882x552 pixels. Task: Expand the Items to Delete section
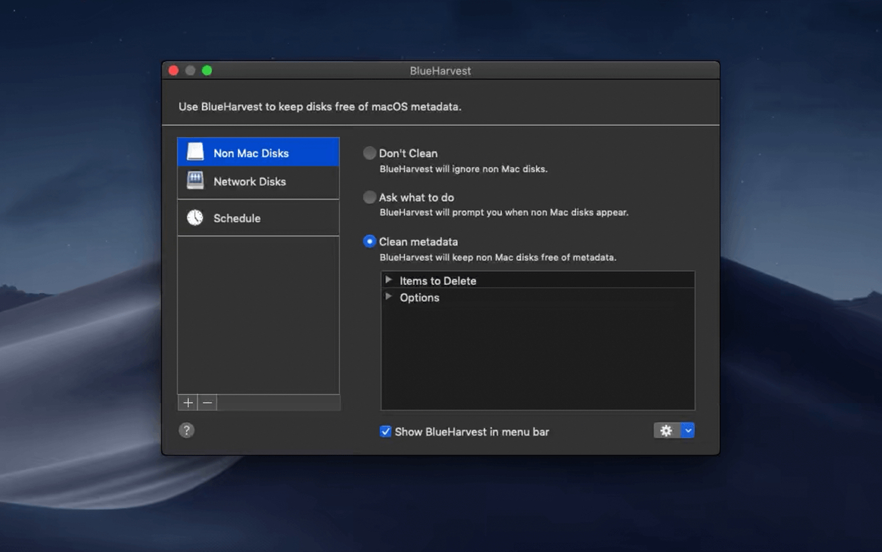coord(389,280)
